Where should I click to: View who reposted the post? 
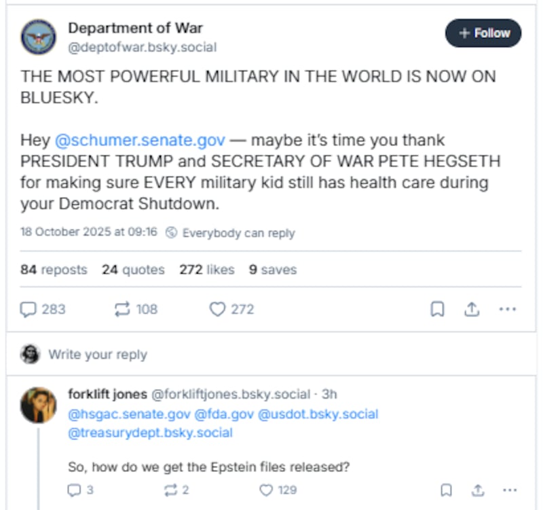pyautogui.click(x=54, y=270)
